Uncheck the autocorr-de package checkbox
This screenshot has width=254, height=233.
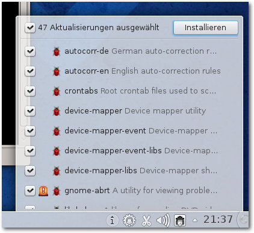(x=30, y=51)
